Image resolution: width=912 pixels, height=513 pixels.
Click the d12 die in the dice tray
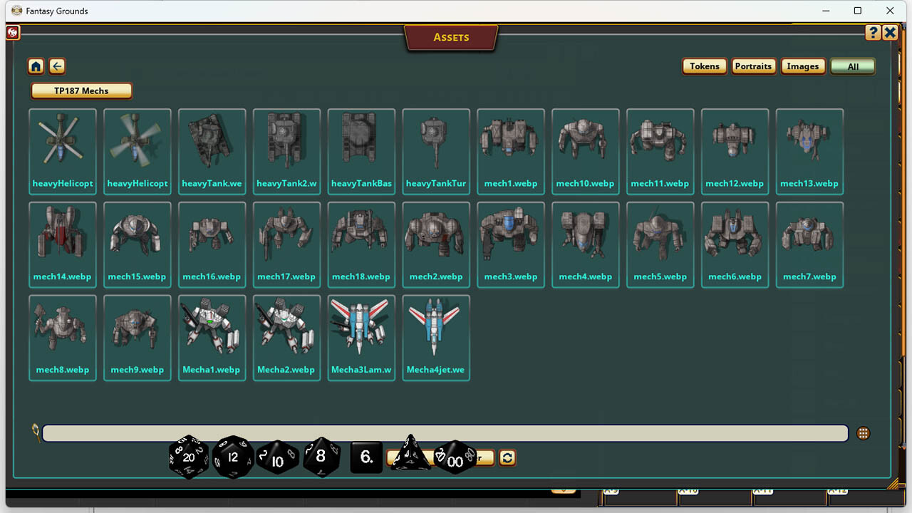click(233, 458)
